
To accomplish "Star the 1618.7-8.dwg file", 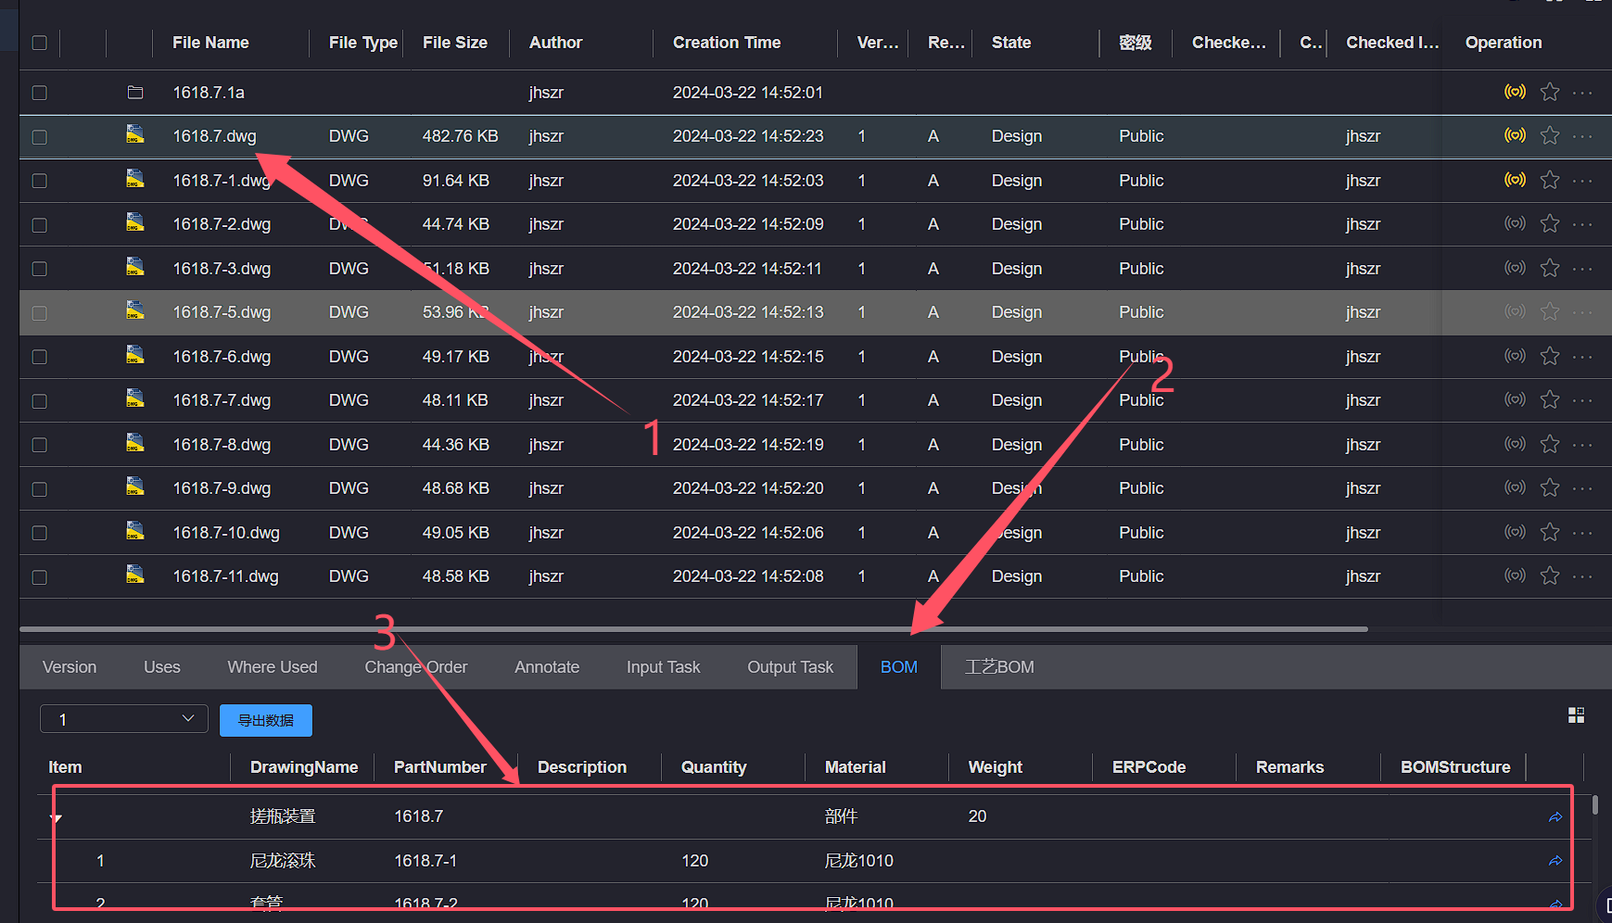I will (x=1550, y=444).
